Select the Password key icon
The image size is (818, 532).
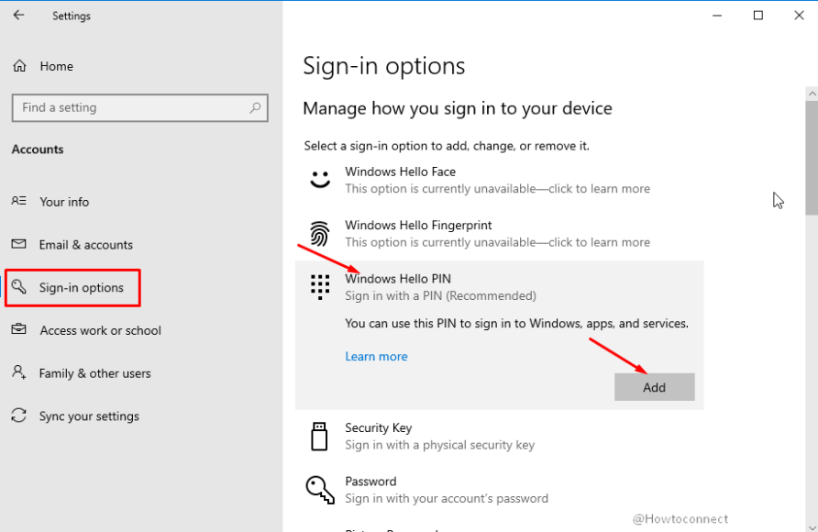(319, 489)
